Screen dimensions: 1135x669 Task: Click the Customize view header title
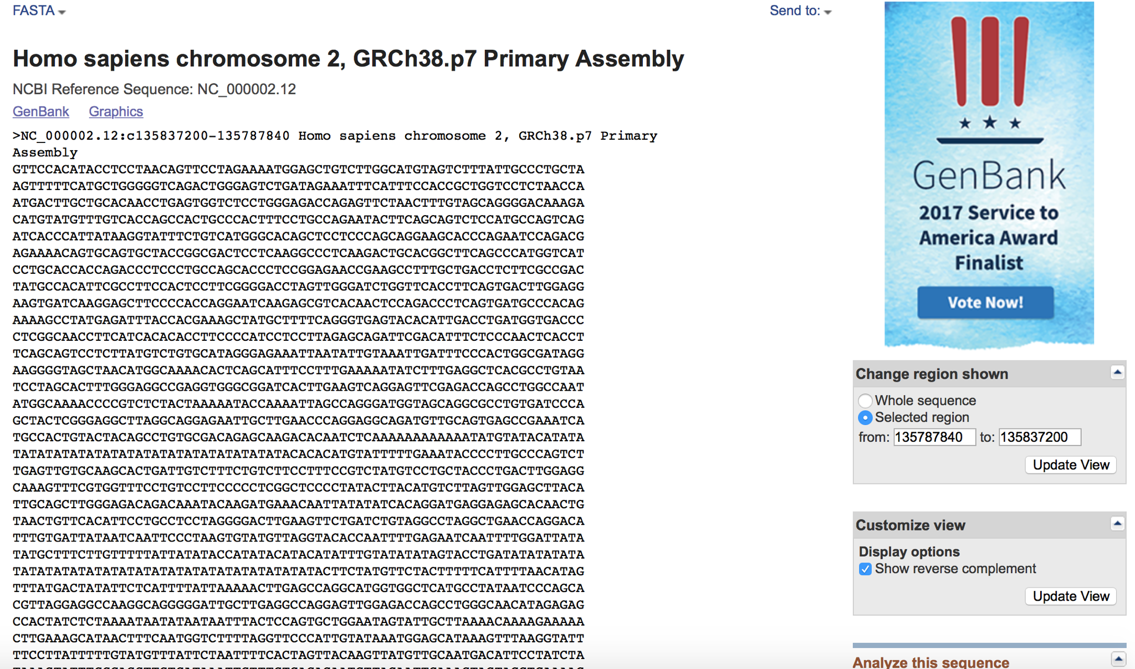point(910,525)
